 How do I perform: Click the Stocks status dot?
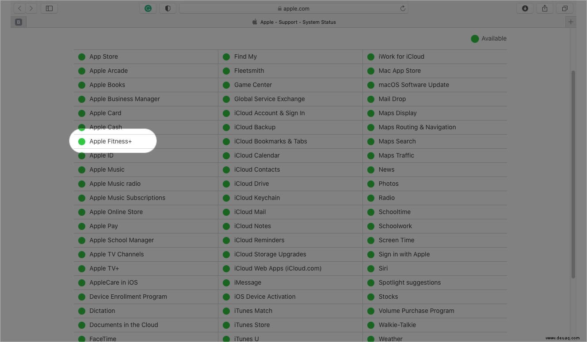pyautogui.click(x=371, y=297)
